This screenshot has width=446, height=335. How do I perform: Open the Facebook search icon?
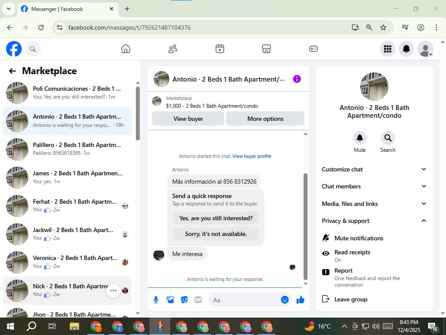[x=33, y=49]
